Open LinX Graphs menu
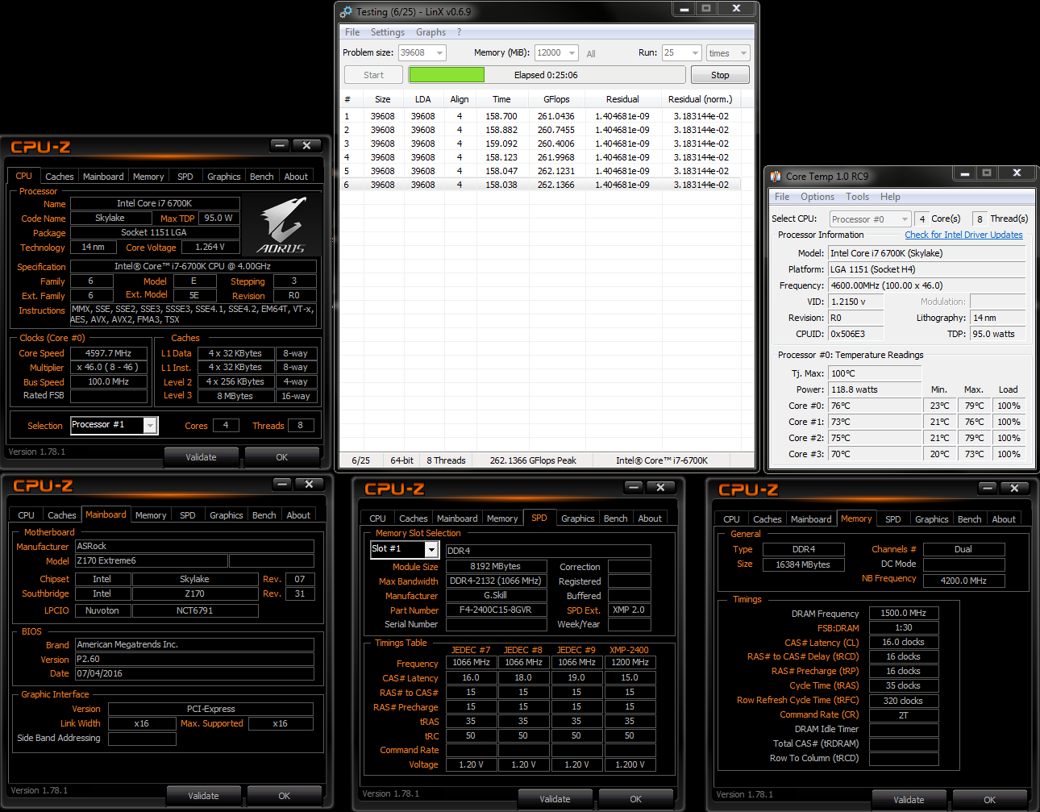1040x812 pixels. click(431, 32)
